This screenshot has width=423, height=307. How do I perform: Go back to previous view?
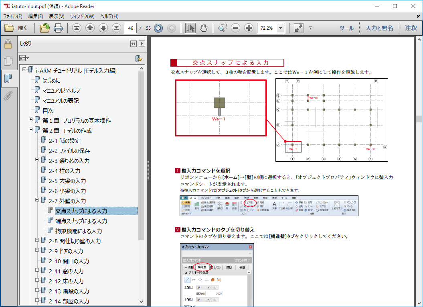click(x=158, y=28)
